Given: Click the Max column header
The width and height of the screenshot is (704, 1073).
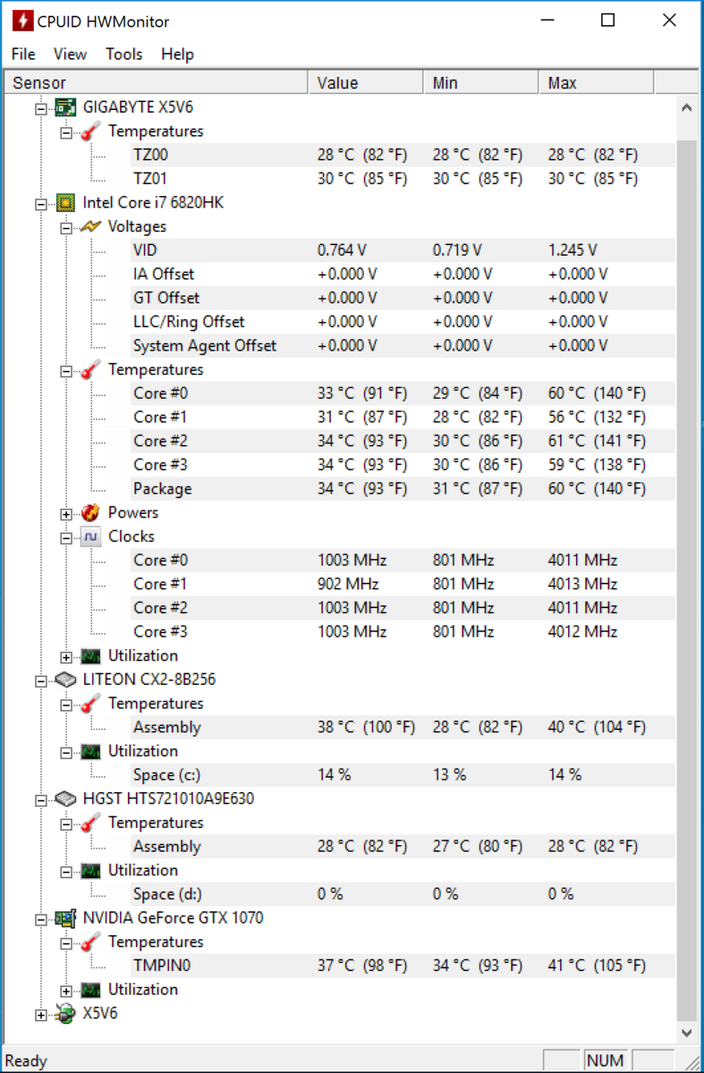Looking at the screenshot, I should coord(597,83).
